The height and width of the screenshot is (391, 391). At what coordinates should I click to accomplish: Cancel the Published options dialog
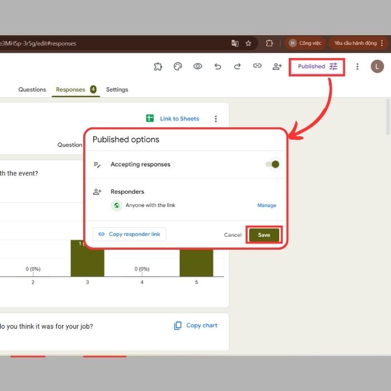233,235
